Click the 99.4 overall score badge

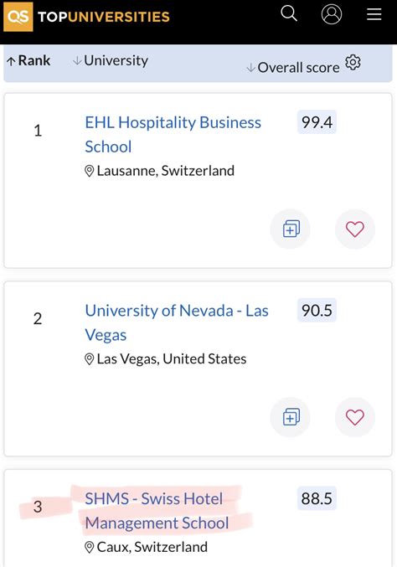[317, 122]
